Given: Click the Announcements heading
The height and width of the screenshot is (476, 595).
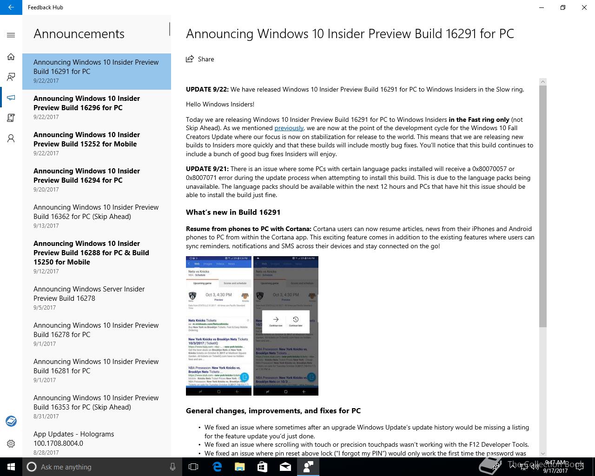Looking at the screenshot, I should tap(79, 34).
